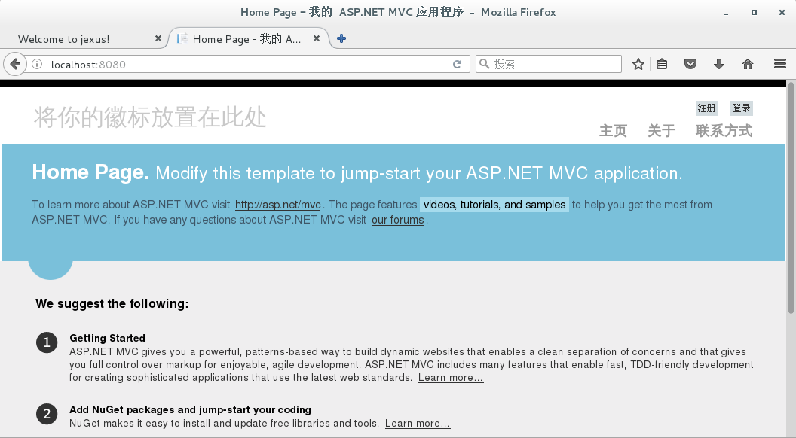This screenshot has width=796, height=438.
Task: Go to Firefox home page icon
Action: pos(747,65)
